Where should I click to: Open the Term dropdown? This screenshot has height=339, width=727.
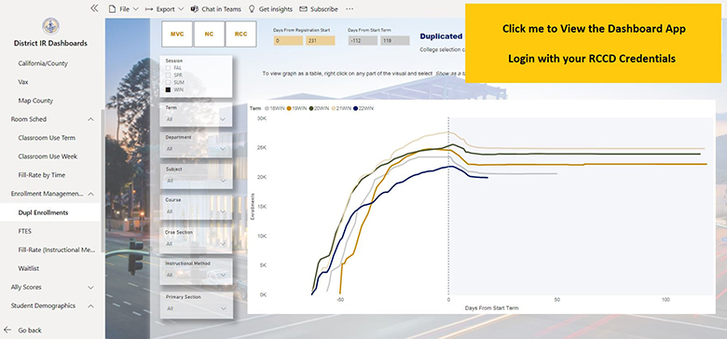(196, 119)
